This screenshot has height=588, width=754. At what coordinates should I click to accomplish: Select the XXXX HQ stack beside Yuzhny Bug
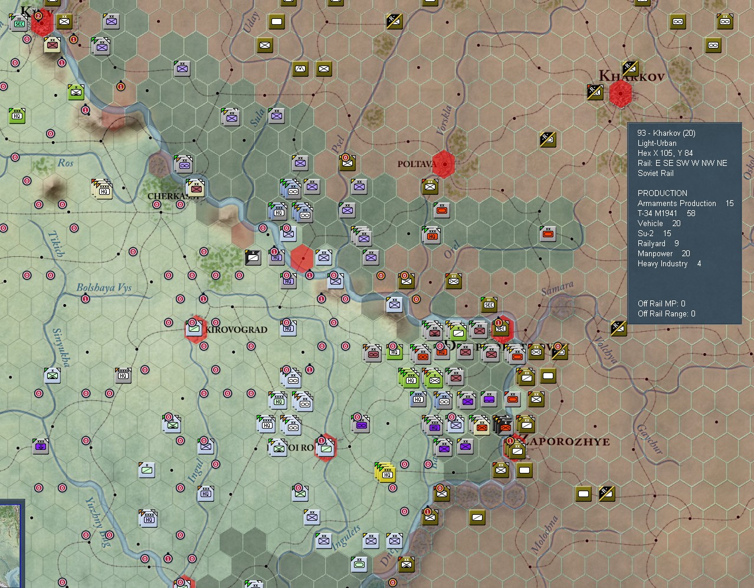(149, 518)
